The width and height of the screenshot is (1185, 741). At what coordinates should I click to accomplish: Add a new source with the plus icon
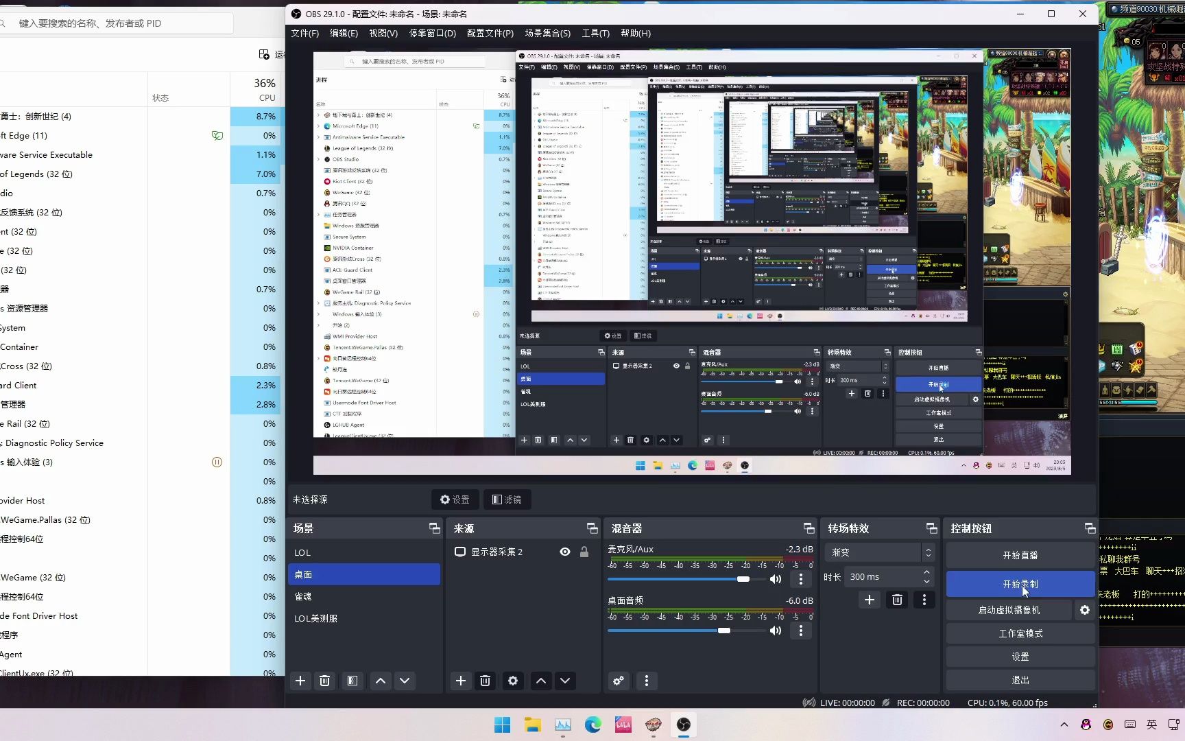461,681
